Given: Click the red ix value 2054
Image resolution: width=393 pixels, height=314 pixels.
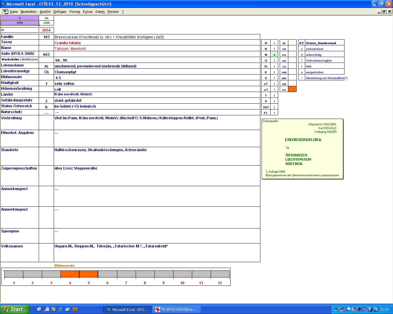Looking at the screenshot, I should [46, 30].
